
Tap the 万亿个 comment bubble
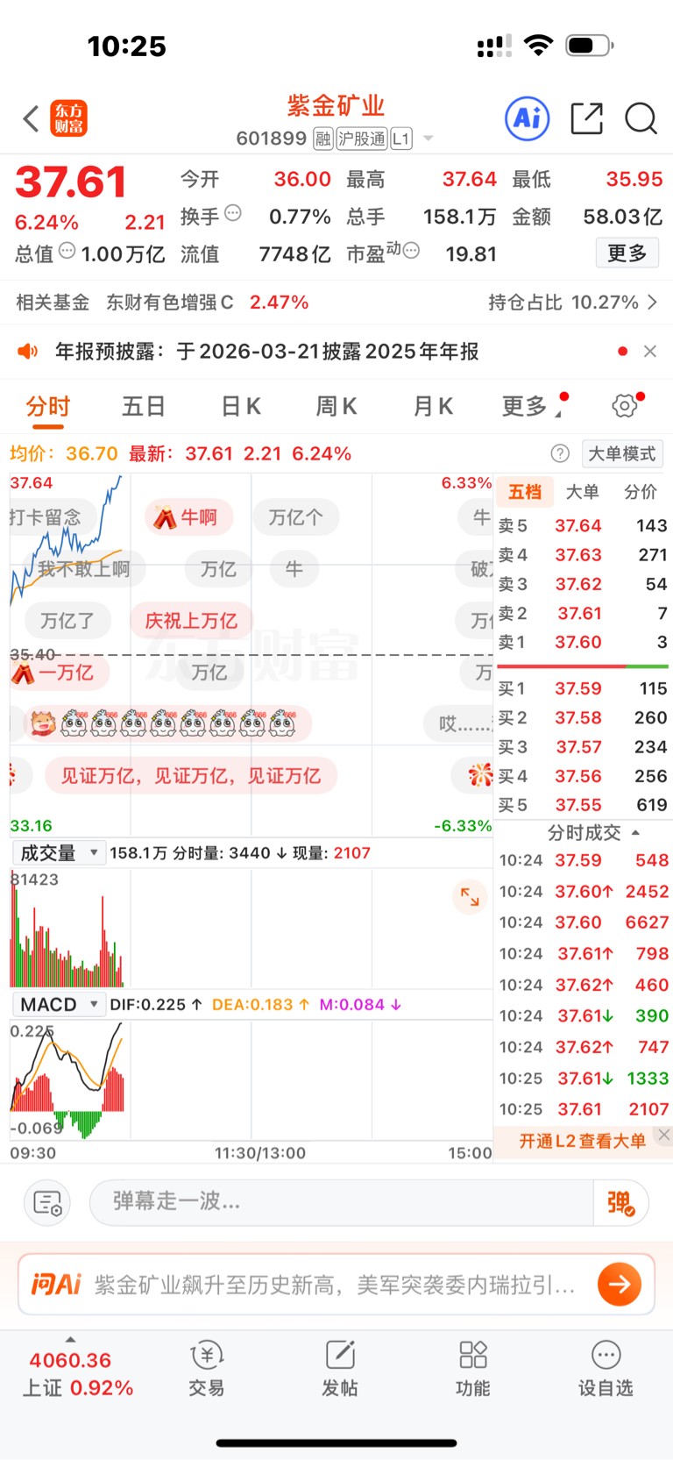point(295,517)
